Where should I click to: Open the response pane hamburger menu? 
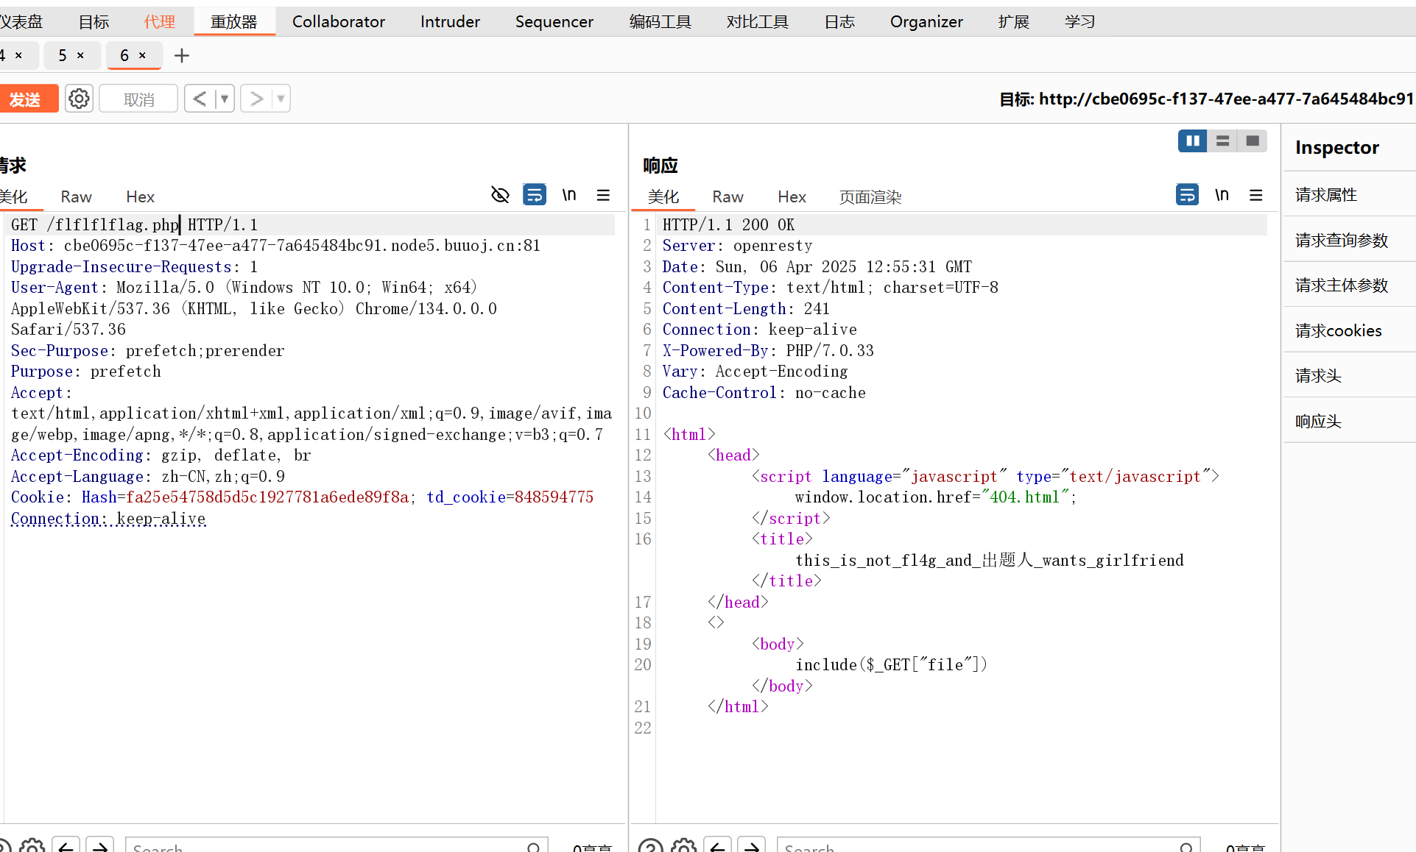coord(1256,195)
